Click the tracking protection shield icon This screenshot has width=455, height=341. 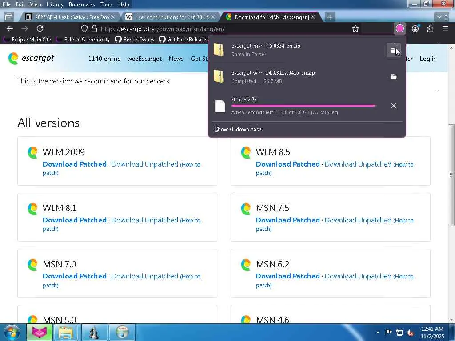[x=84, y=28]
